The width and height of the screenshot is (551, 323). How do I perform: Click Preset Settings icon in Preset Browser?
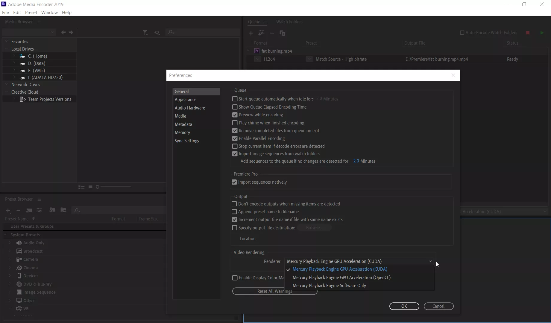(39, 210)
